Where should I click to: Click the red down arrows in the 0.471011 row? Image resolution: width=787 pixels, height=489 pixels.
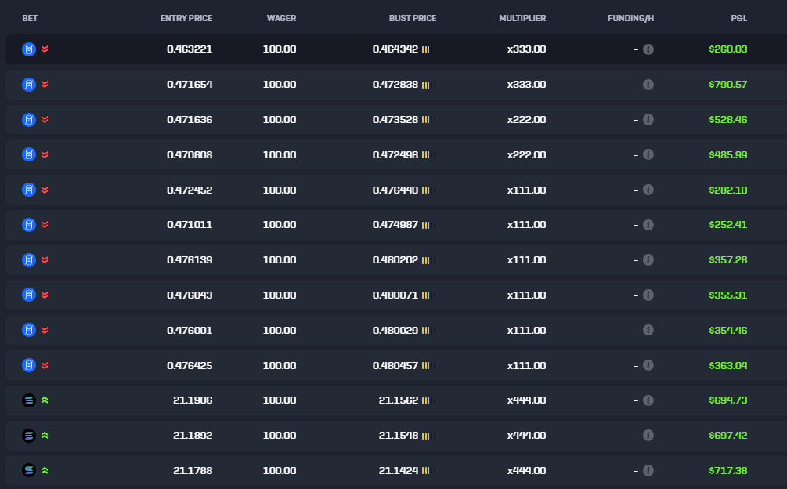pyautogui.click(x=45, y=224)
